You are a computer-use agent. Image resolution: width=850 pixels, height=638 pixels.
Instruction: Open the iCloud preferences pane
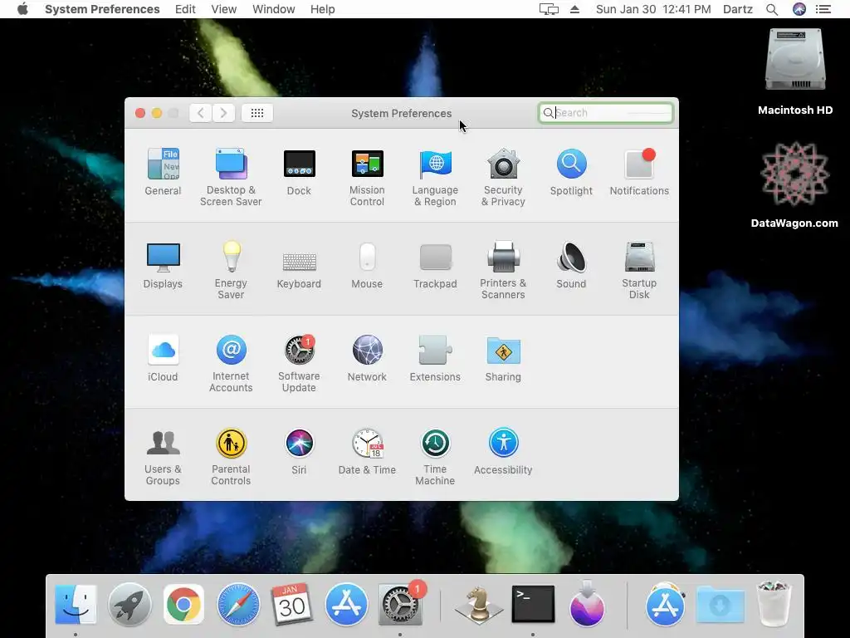click(163, 358)
